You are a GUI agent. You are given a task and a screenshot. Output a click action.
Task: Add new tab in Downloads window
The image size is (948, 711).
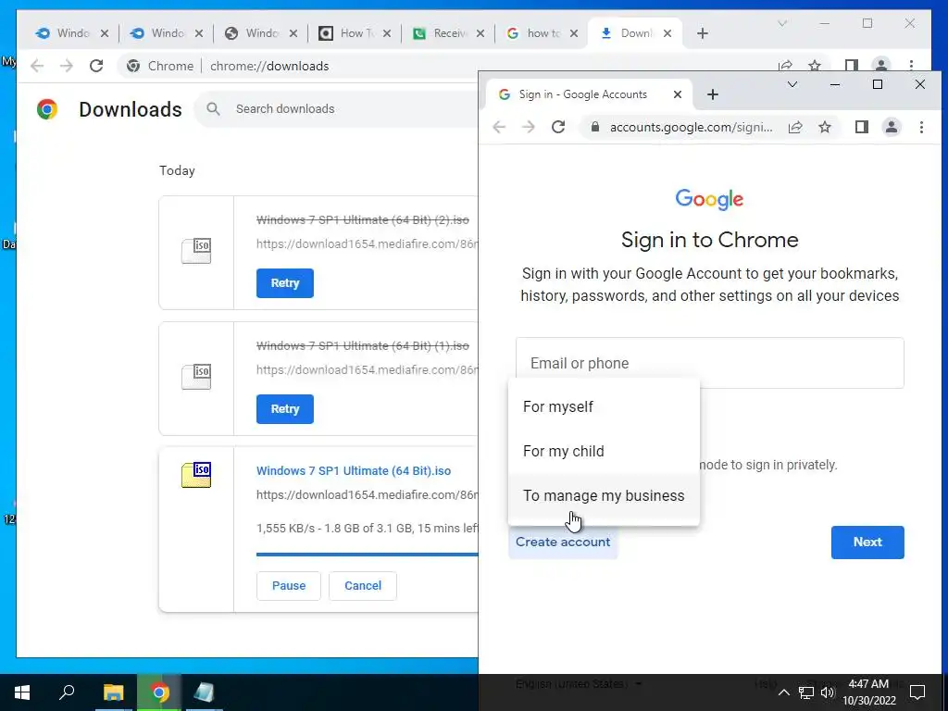pyautogui.click(x=702, y=33)
